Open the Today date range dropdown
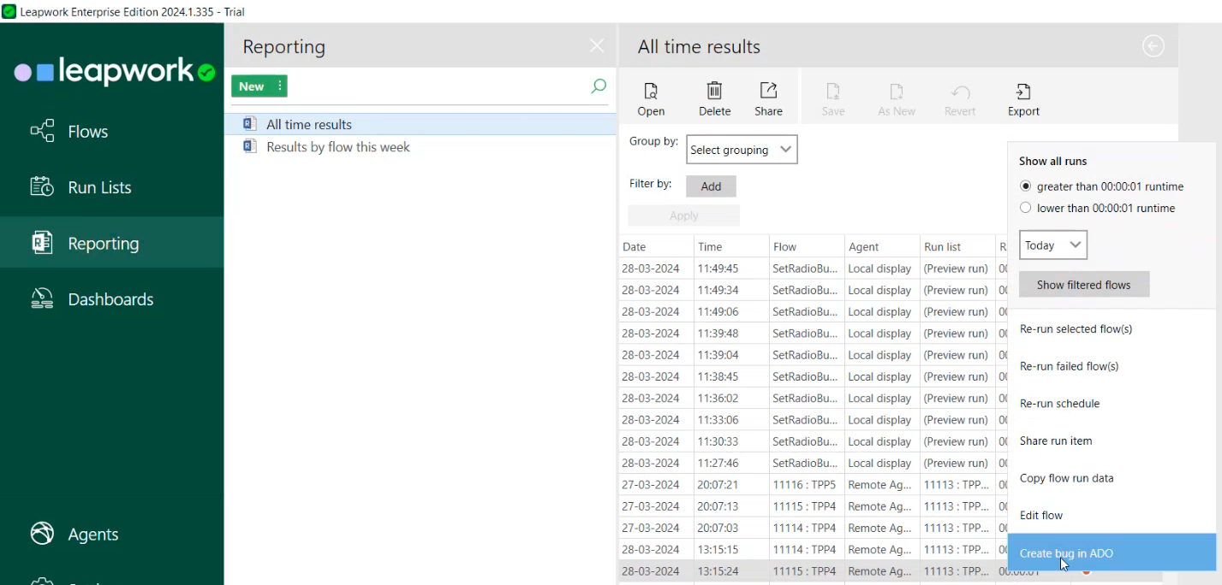The width and height of the screenshot is (1222, 585). [1053, 245]
